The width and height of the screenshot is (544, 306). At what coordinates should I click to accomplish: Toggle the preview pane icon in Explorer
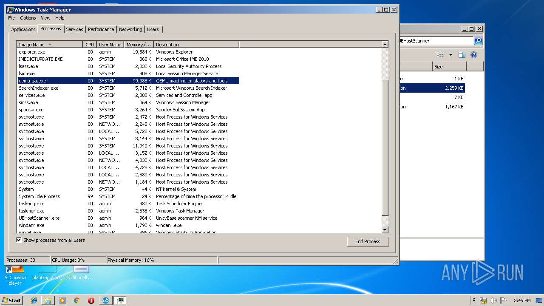[x=462, y=55]
